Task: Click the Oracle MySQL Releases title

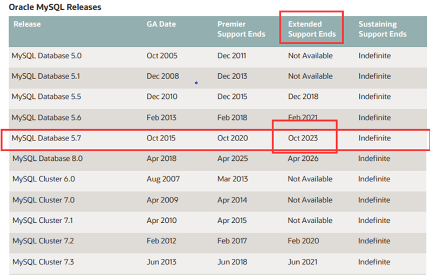Action: click(54, 7)
